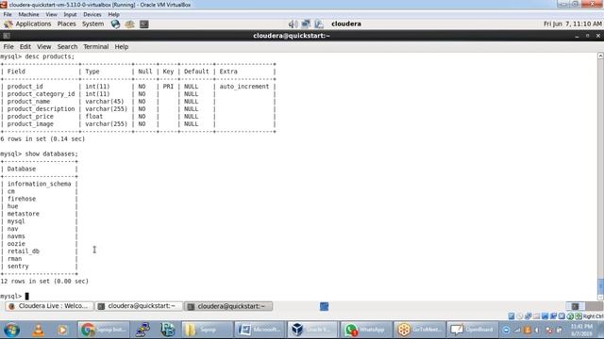604x339 pixels.
Task: Click the product_image field row
Action: (139, 123)
